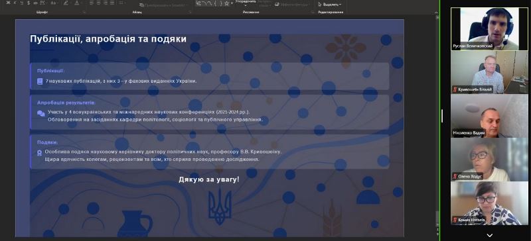Center paragraph text
The width and height of the screenshot is (531, 241).
98,3
